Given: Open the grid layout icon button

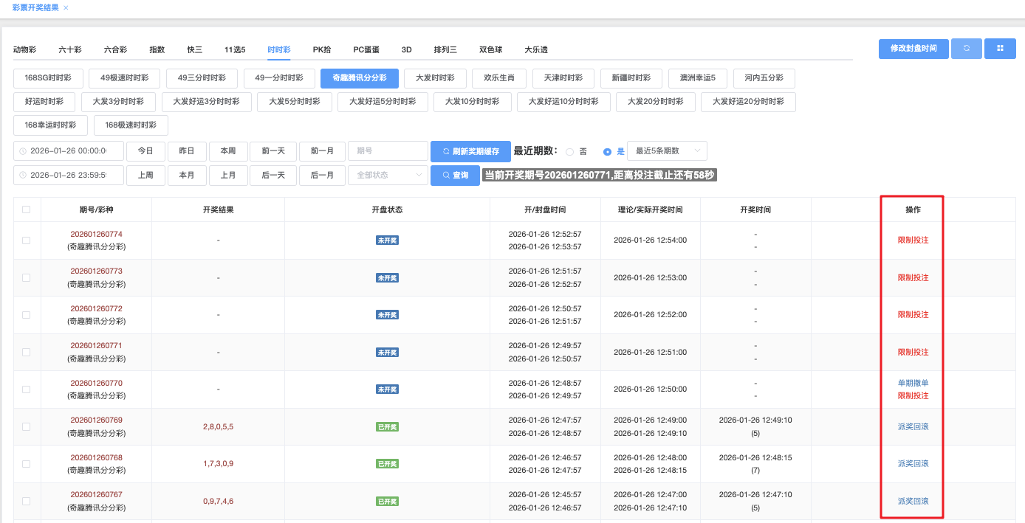Looking at the screenshot, I should coord(1000,49).
